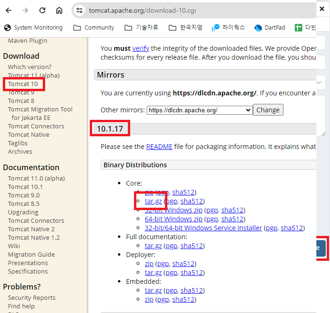Open Tomcat Connectors under Documentation
330x313 pixels.
tap(36, 221)
